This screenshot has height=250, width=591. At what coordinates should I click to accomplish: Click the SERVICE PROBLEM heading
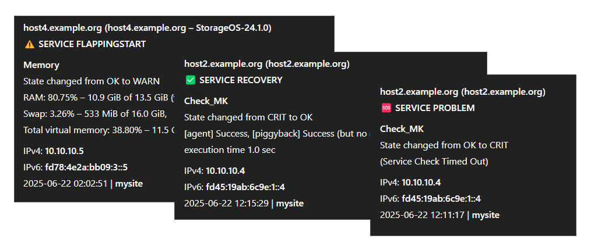435,108
